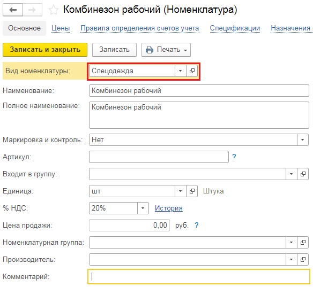Click into the Артикул input field
Viewport: 313px width, 287px height.
[159, 157]
